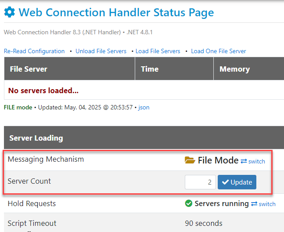Image resolution: width=284 pixels, height=232 pixels.
Task: Click the 'Script Timeout' row label
Action: 32,223
